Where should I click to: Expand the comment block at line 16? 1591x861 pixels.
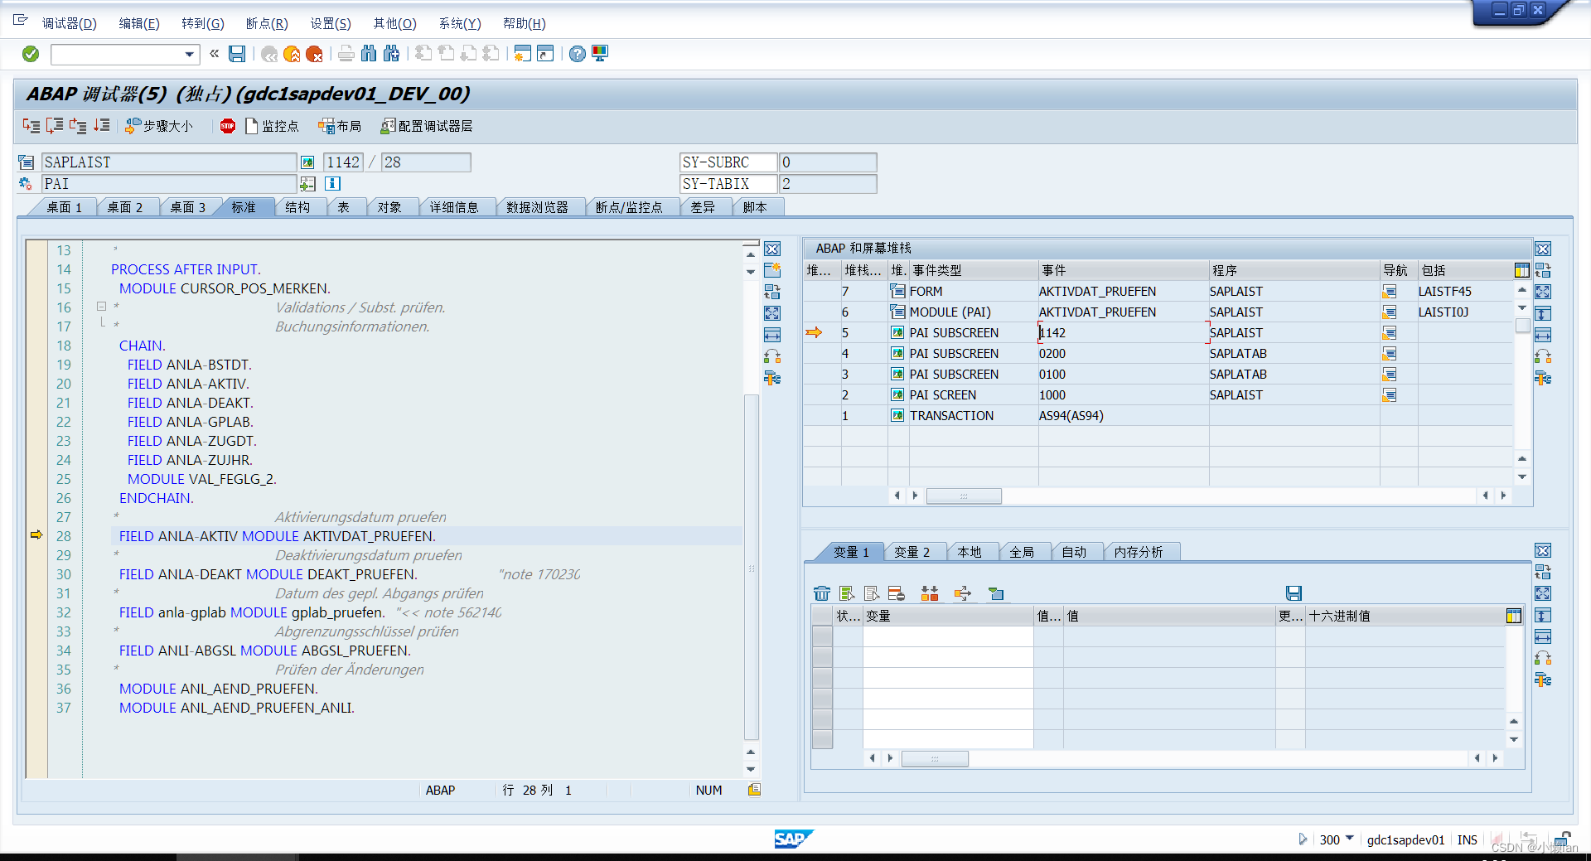(x=101, y=306)
